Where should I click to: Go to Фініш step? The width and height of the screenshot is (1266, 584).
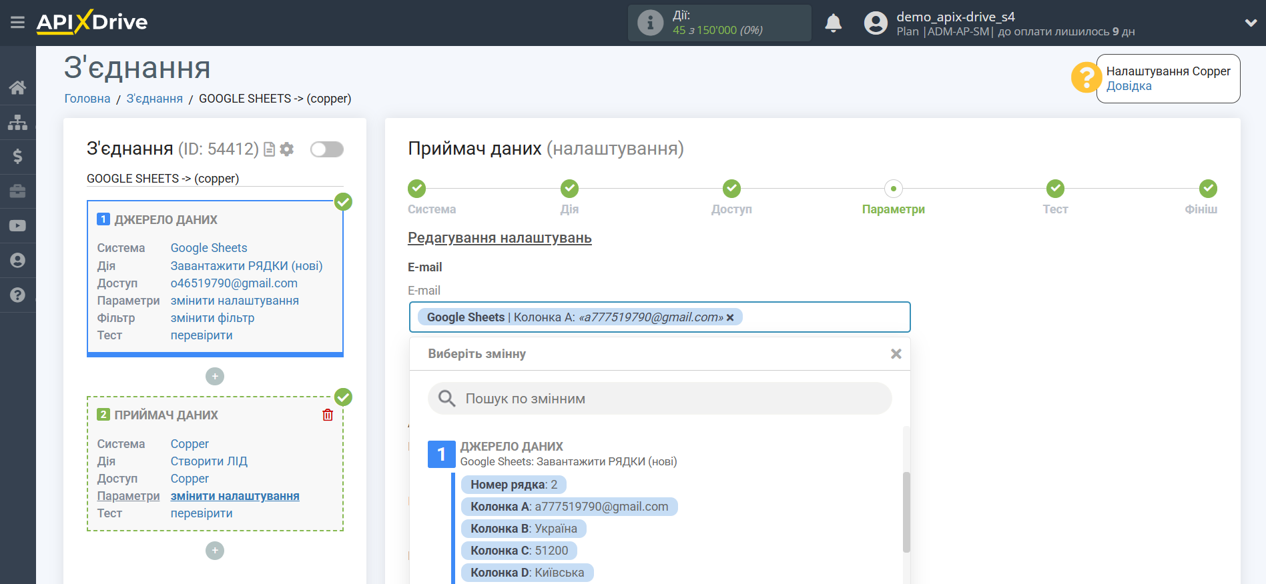1208,189
